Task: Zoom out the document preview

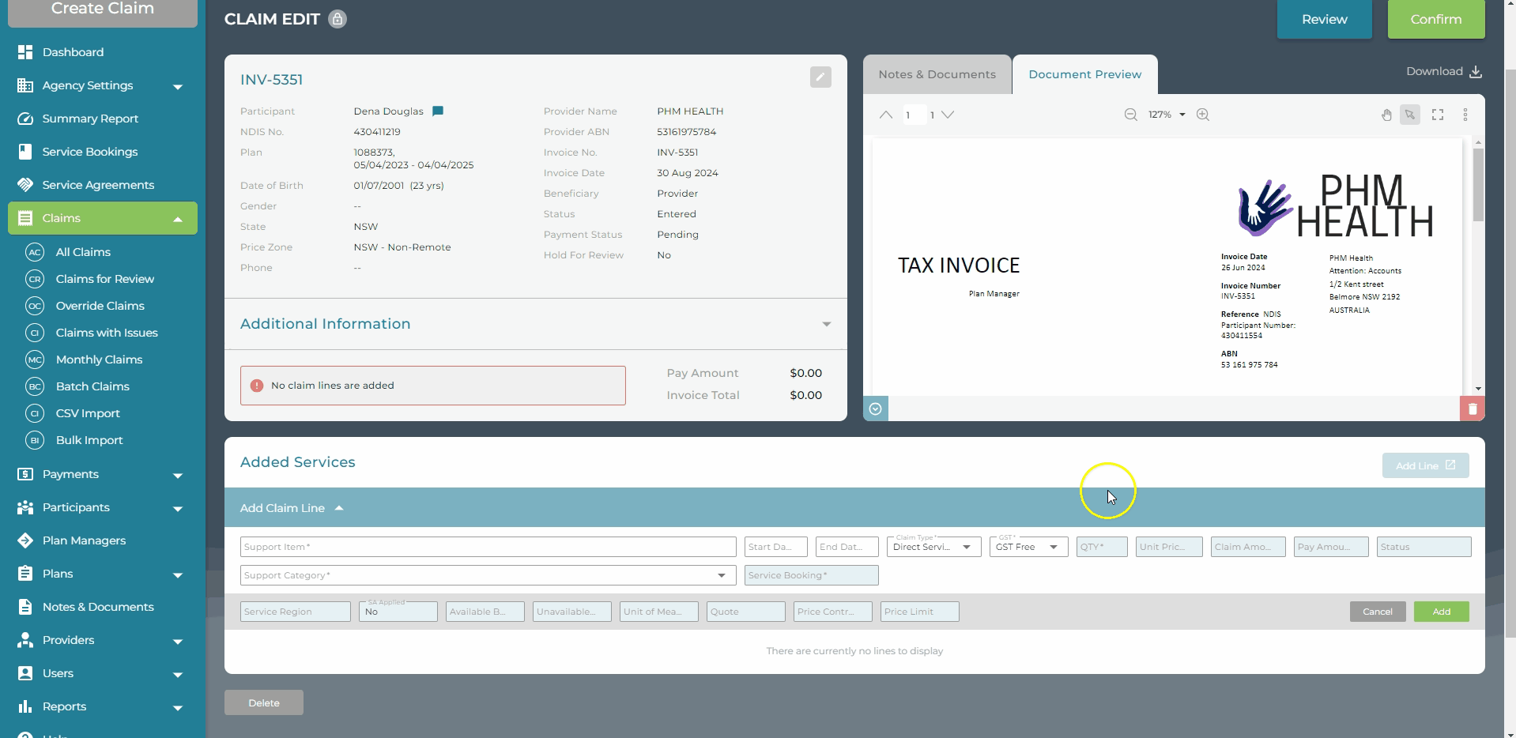Action: (1130, 115)
